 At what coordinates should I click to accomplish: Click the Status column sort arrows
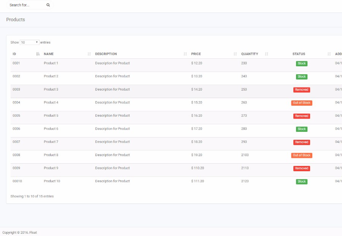329,54
